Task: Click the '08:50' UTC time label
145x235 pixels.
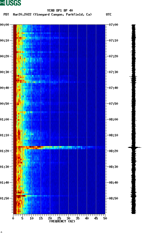Action: click(113, 198)
